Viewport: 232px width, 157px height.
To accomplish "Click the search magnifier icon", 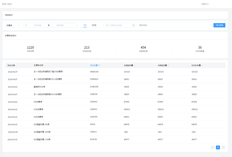I will point(134,25).
